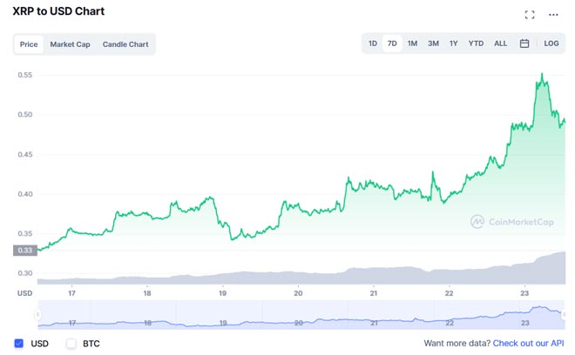Select the Price tab
Image resolution: width=575 pixels, height=355 pixels.
(x=29, y=44)
